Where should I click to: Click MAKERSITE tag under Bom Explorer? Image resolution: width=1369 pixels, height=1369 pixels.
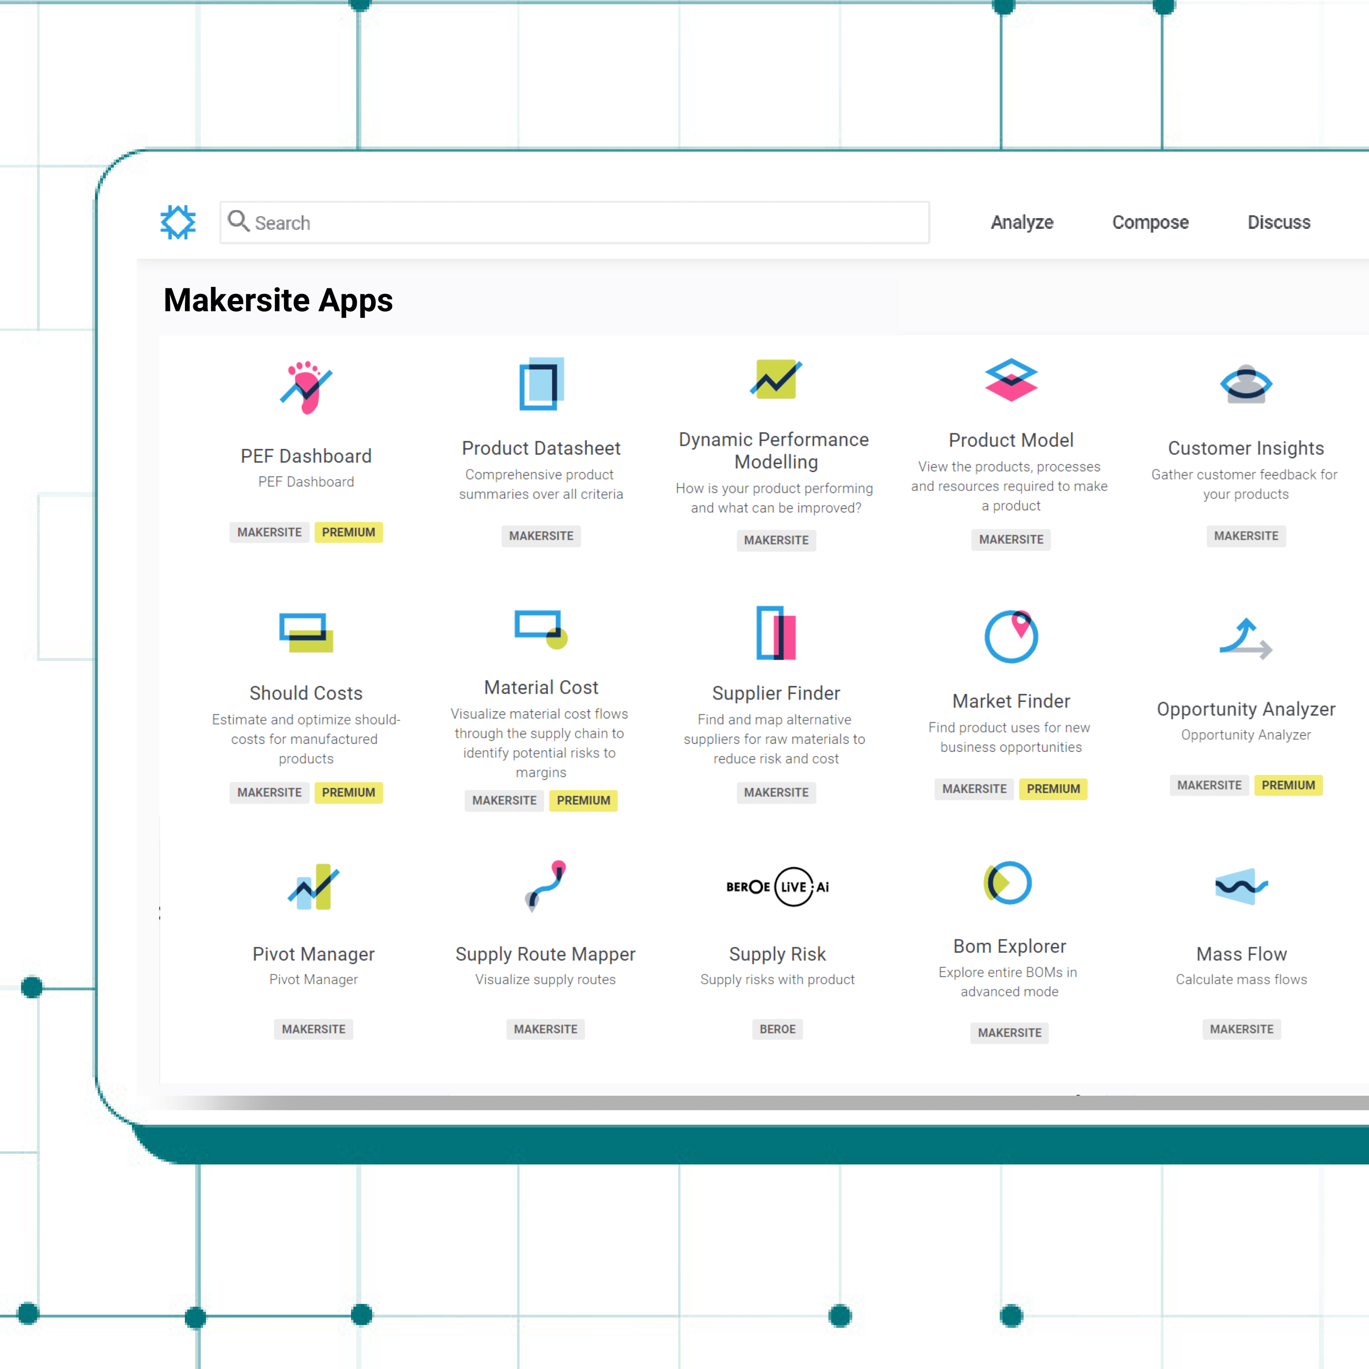pos(1010,1032)
